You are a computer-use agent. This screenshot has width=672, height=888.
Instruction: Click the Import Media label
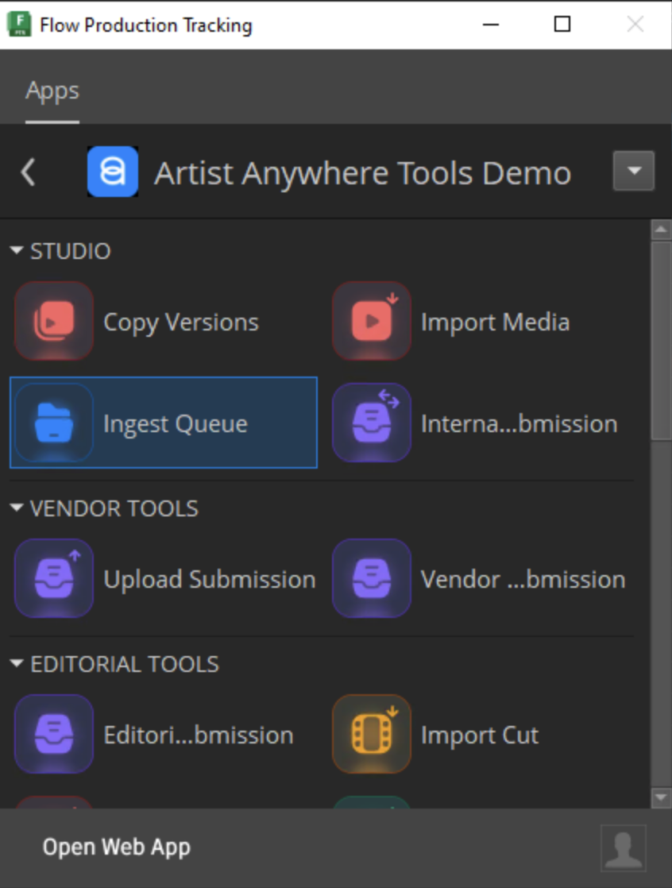(496, 322)
